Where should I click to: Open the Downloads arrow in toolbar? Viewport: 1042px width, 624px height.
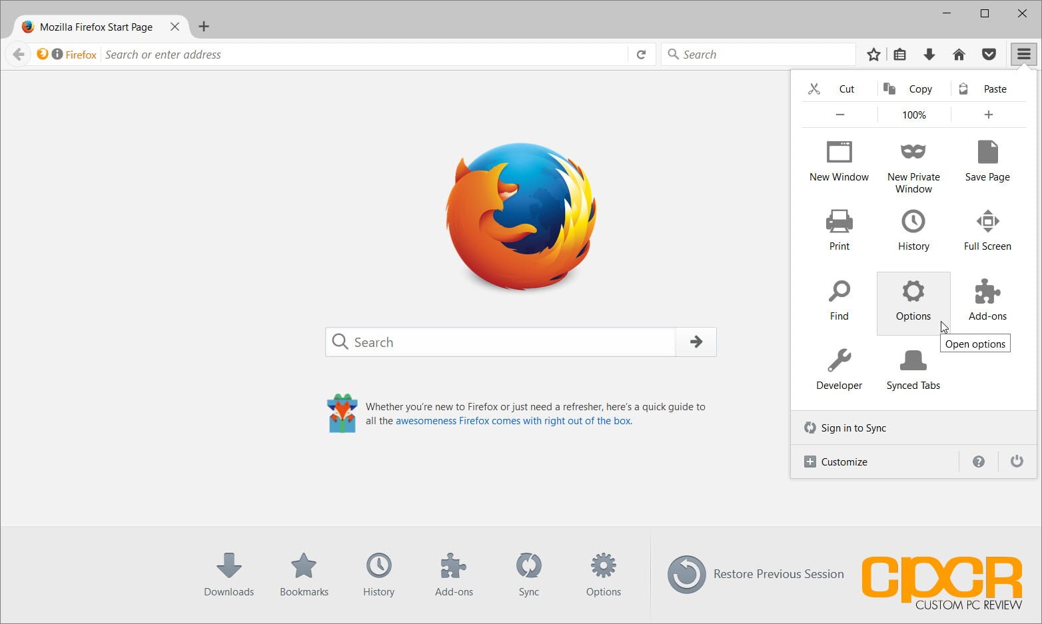[x=929, y=55]
